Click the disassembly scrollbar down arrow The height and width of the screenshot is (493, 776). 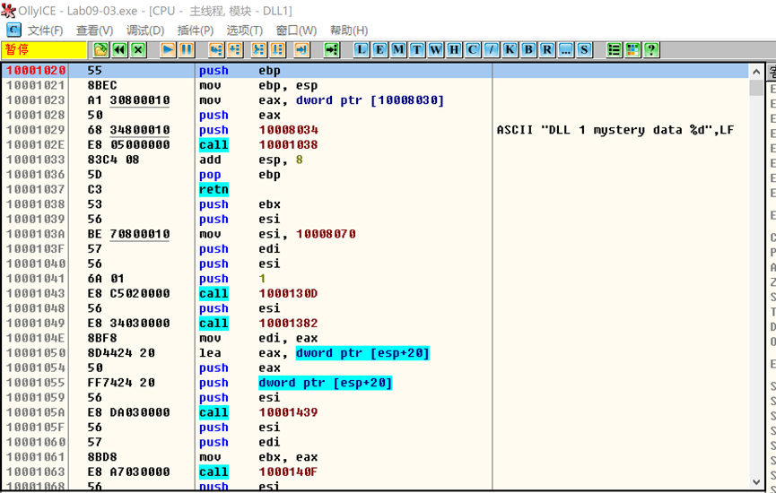[756, 481]
